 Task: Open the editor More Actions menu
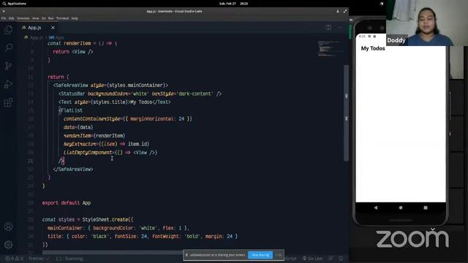tap(339, 28)
